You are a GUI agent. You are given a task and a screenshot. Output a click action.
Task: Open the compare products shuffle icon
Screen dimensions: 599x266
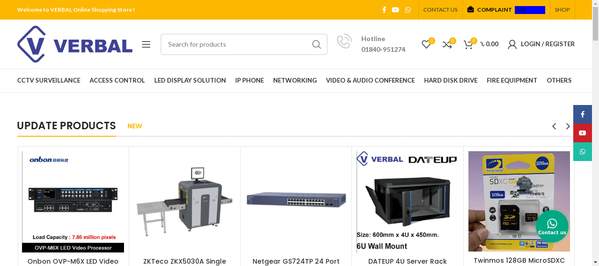[x=447, y=44]
